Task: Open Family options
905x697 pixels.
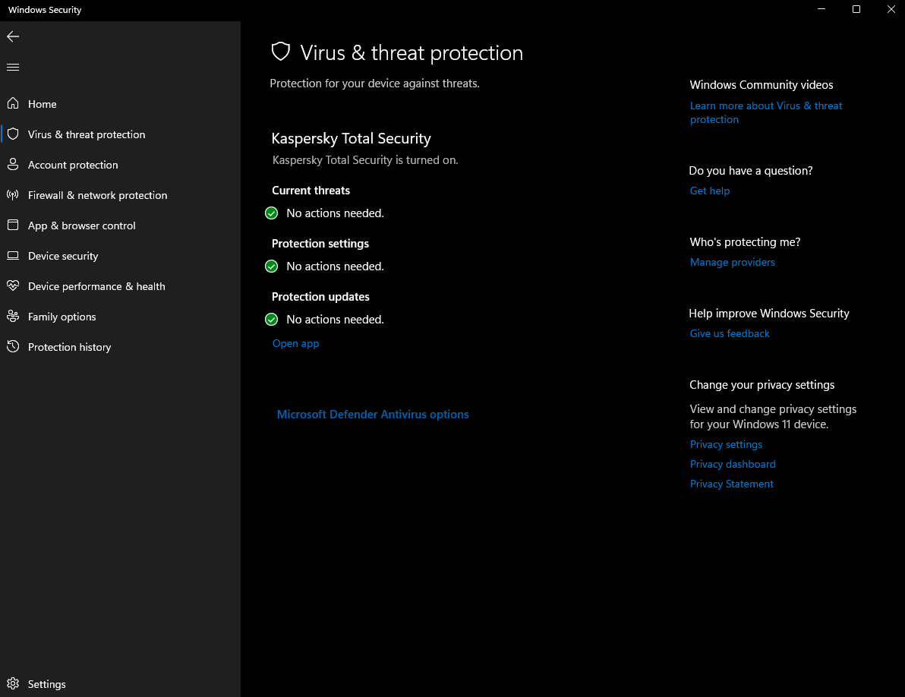Action: (x=61, y=317)
